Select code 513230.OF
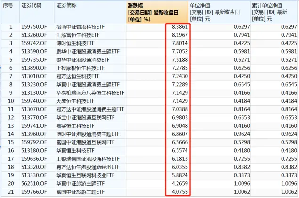Image resolution: width=299 pixels, height=198 pixels. (x=34, y=84)
